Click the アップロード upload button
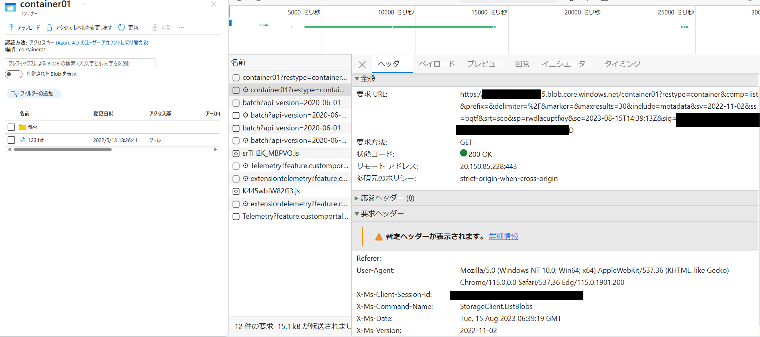The image size is (760, 337). click(24, 27)
